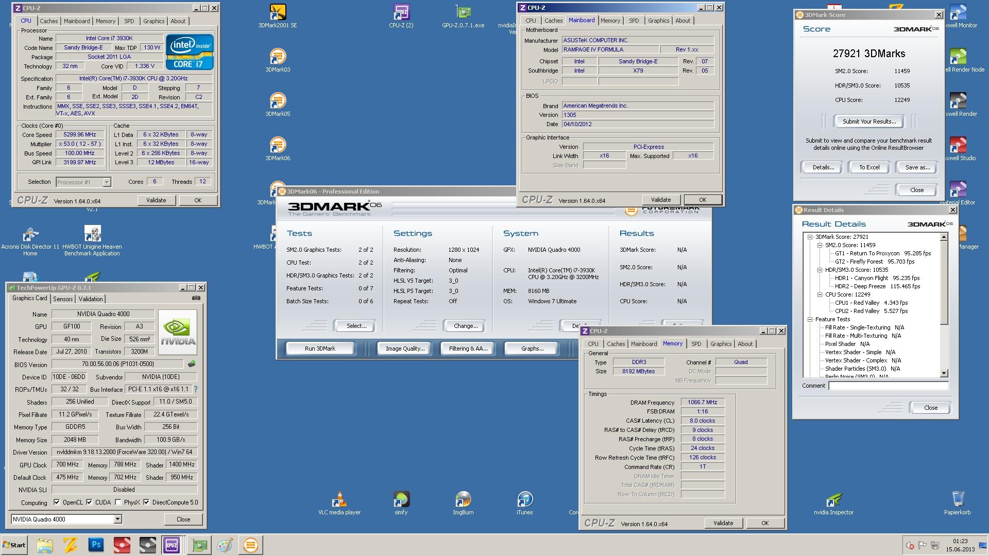Click the To Excel button

click(869, 167)
